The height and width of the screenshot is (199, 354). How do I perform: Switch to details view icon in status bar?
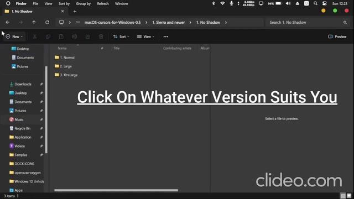click(x=343, y=196)
